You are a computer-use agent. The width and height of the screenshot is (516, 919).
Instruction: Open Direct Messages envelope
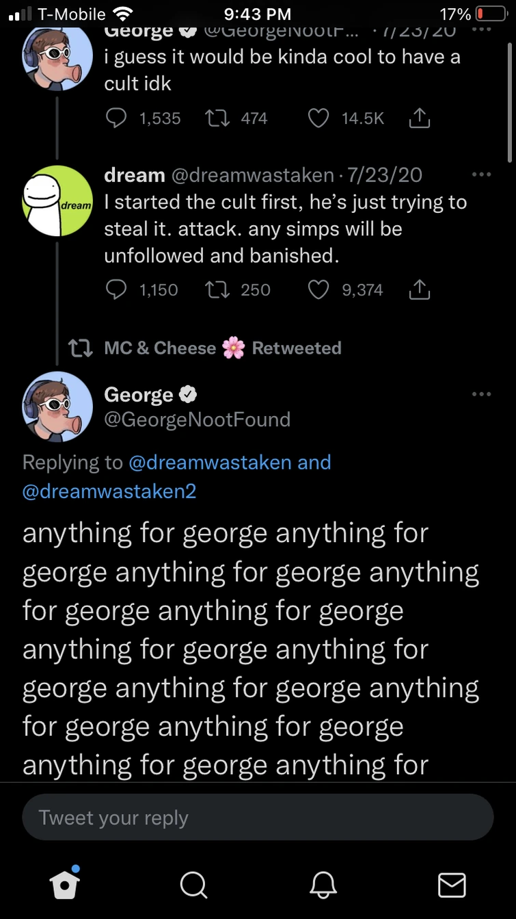(x=451, y=884)
